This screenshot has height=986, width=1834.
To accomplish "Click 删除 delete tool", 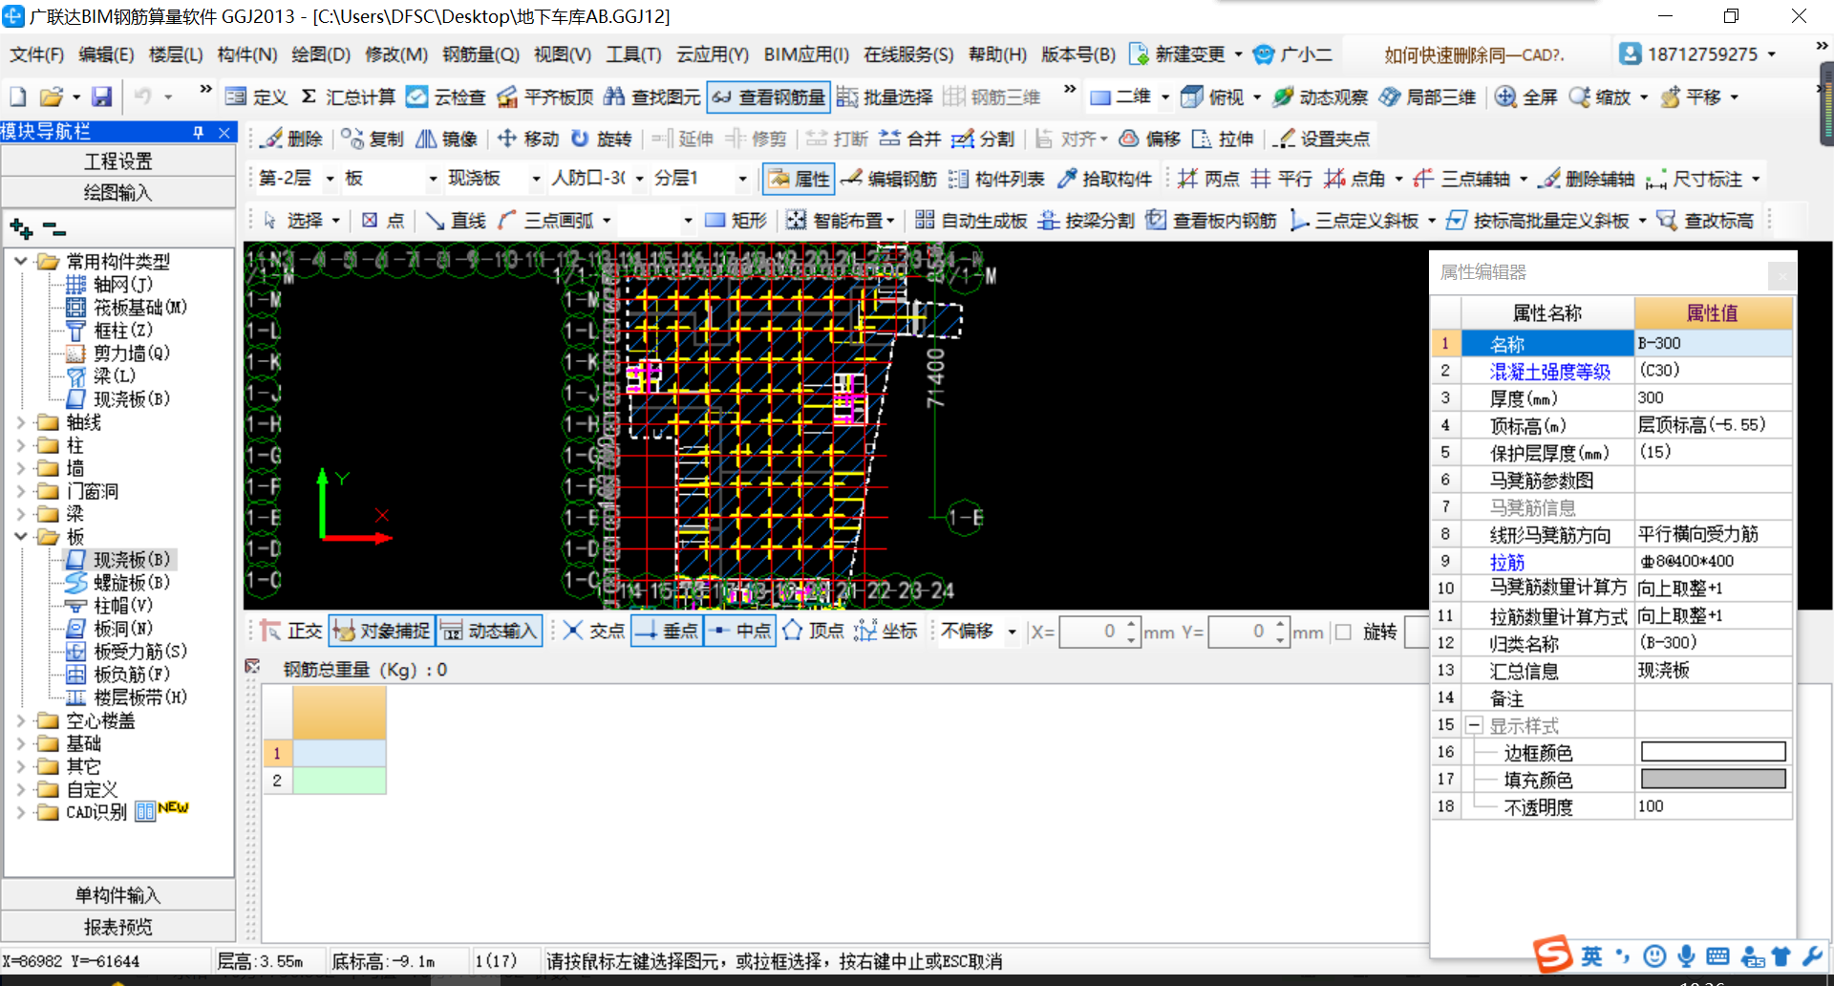I will tap(293, 139).
